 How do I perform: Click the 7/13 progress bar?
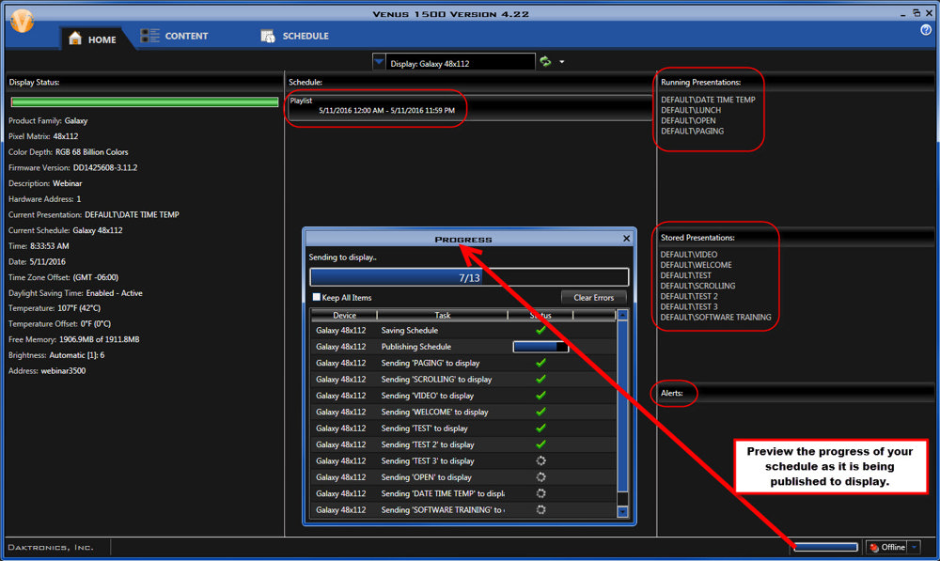(469, 276)
